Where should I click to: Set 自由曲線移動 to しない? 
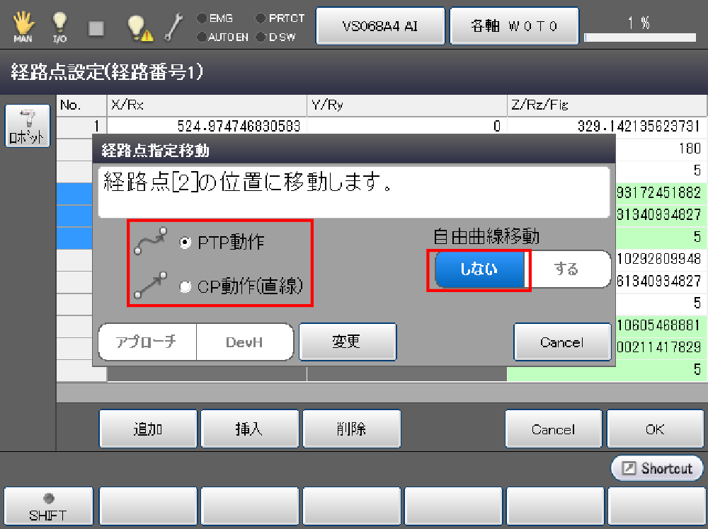[x=479, y=269]
